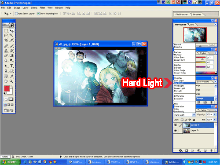Select the Crop tool

6,40
